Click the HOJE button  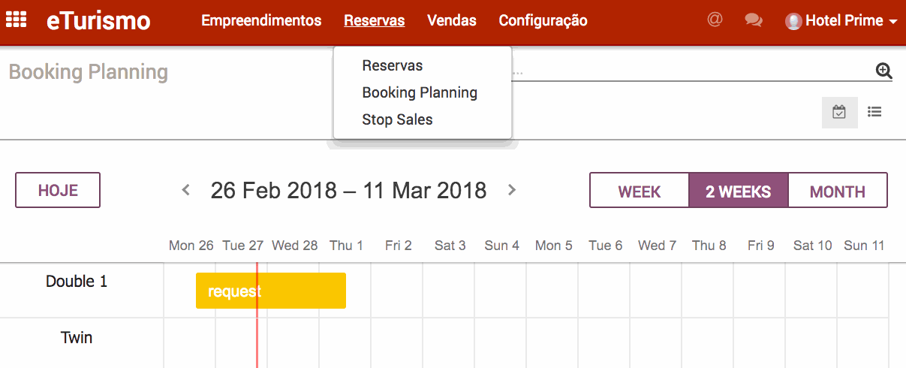58,191
